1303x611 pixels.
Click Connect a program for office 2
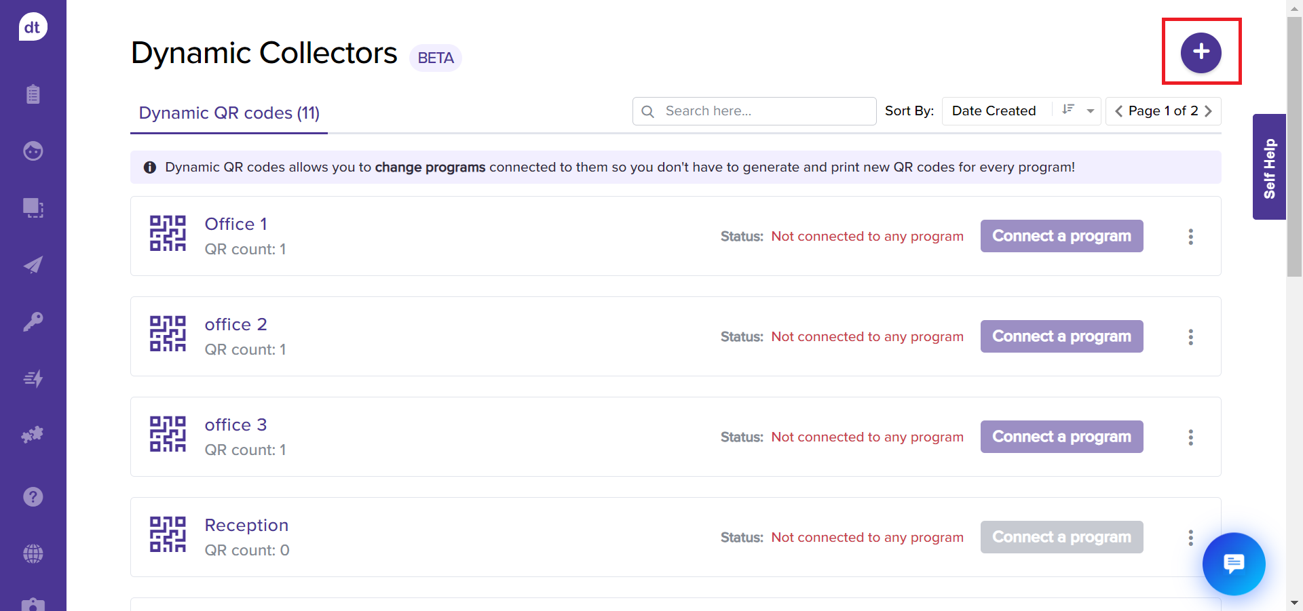1061,336
